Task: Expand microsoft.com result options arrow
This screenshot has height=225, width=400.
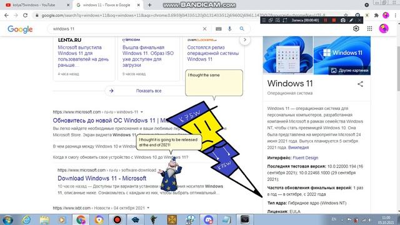Action: coord(142,112)
